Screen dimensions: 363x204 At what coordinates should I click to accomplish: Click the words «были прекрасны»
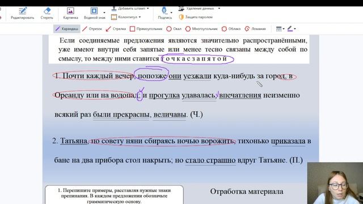(x=121, y=114)
